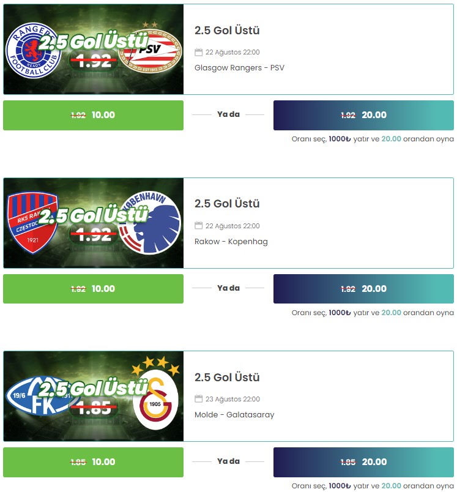Choose 20.00 boosted odds for Rakow - Kopenhag

click(363, 289)
